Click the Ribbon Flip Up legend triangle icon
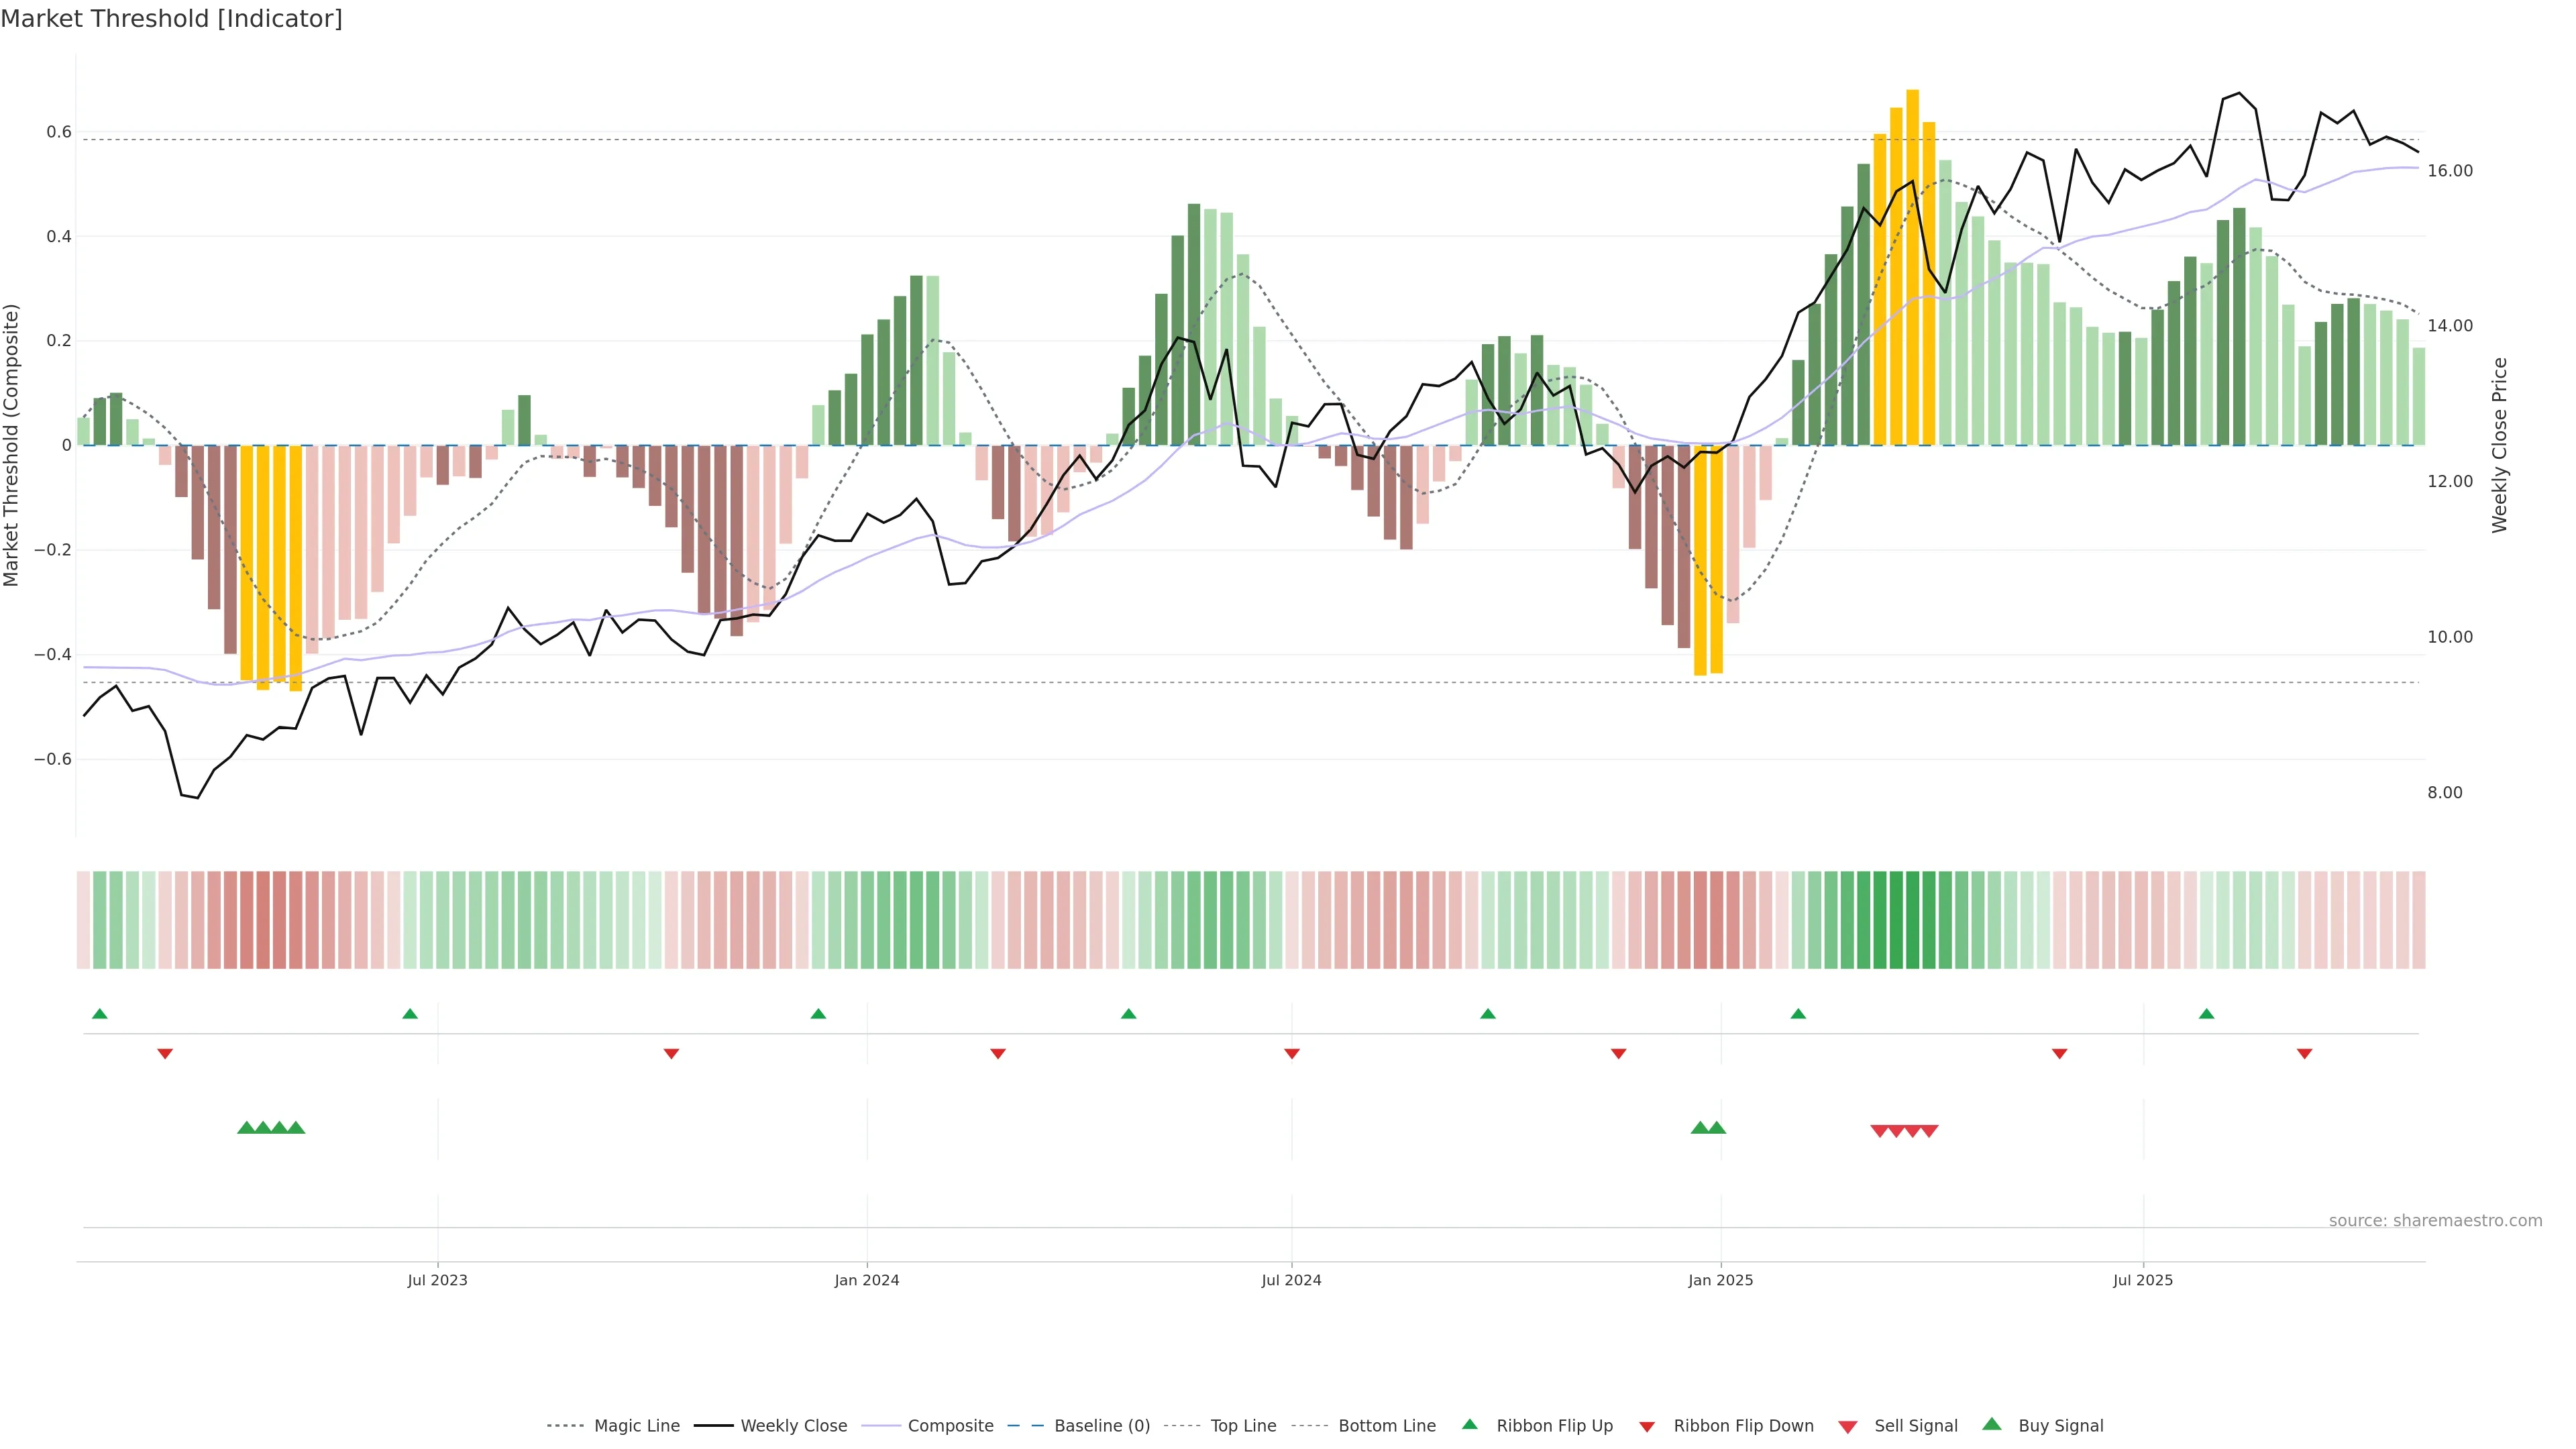Viewport: 2576px width, 1449px height. 1469,1424
